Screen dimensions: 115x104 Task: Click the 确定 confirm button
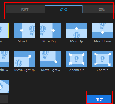click(99, 99)
